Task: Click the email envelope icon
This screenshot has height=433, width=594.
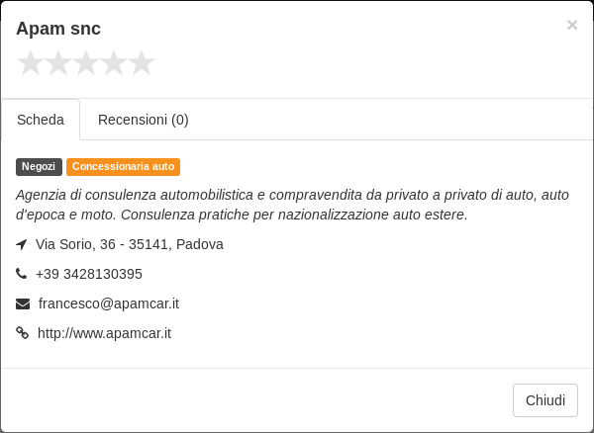Action: [23, 303]
